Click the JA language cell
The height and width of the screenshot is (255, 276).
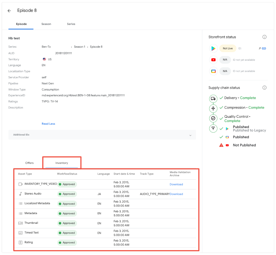(x=99, y=194)
